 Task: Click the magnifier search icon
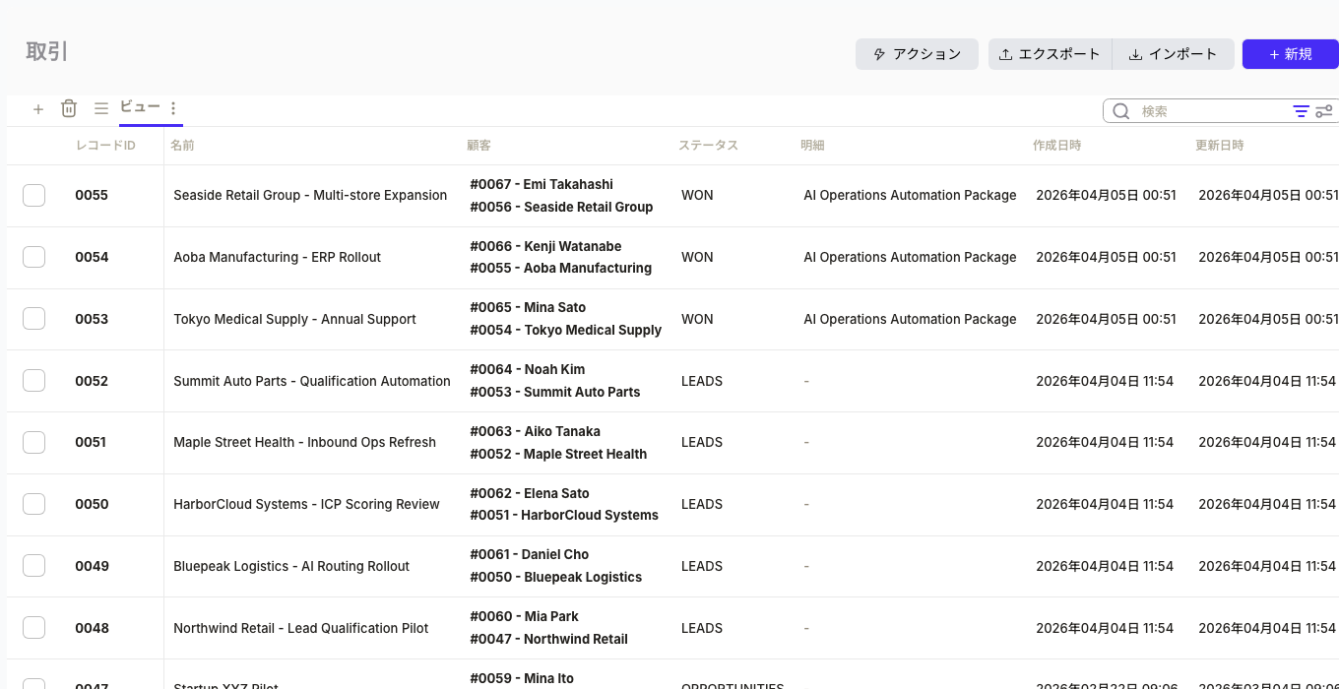pos(1120,111)
